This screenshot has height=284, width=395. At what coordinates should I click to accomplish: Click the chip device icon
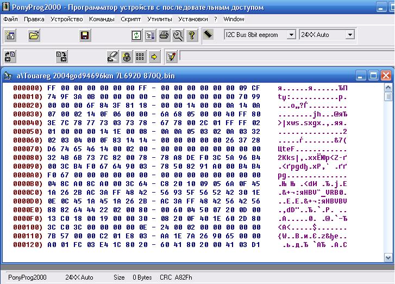208,34
